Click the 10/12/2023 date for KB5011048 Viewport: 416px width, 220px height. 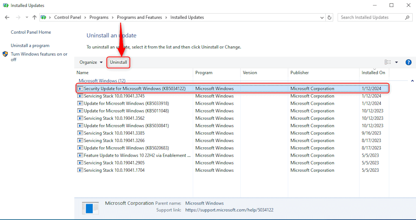click(373, 111)
